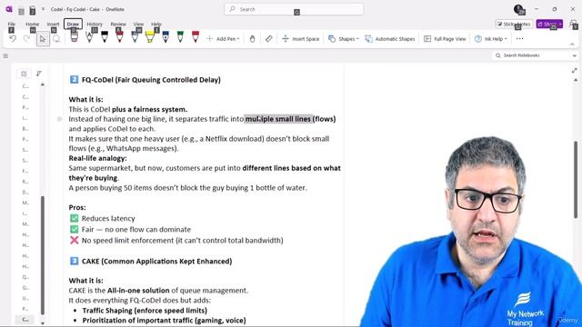Open Sticky Notes

(x=514, y=25)
